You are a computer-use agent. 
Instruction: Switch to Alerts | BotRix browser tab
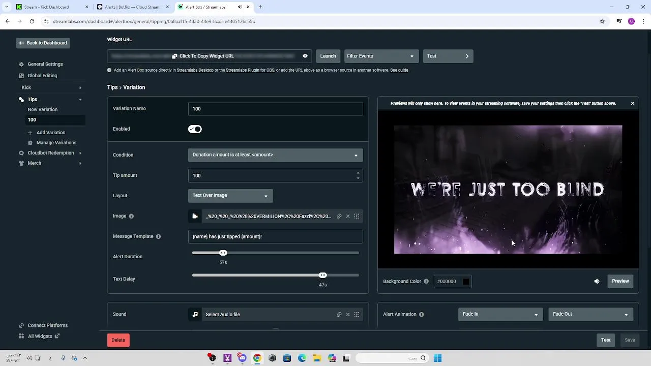click(132, 7)
